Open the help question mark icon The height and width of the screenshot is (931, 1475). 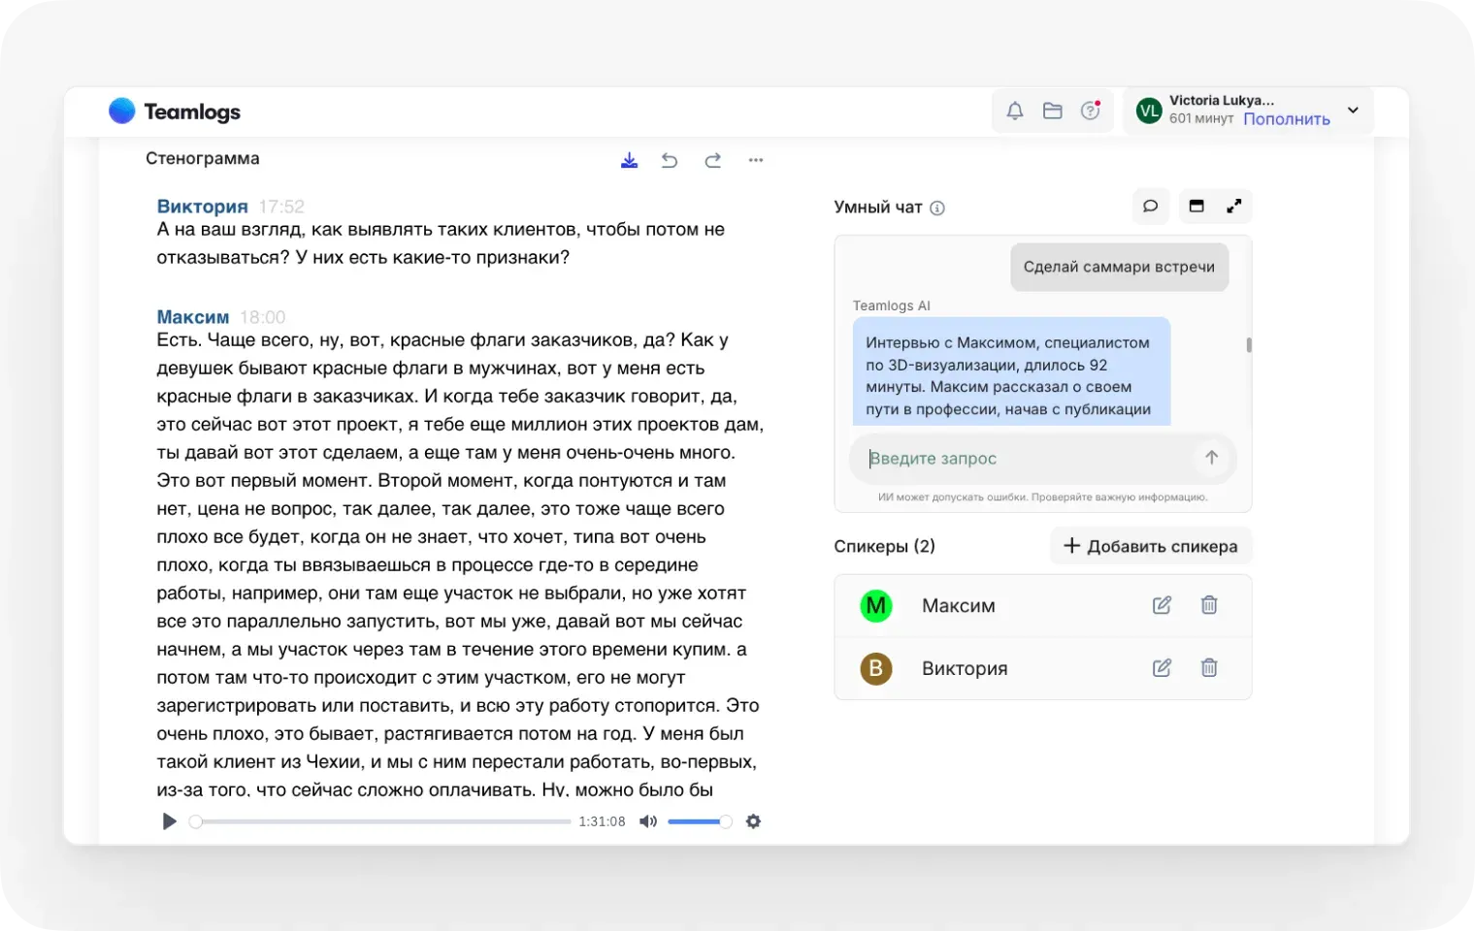pyautogui.click(x=1091, y=110)
